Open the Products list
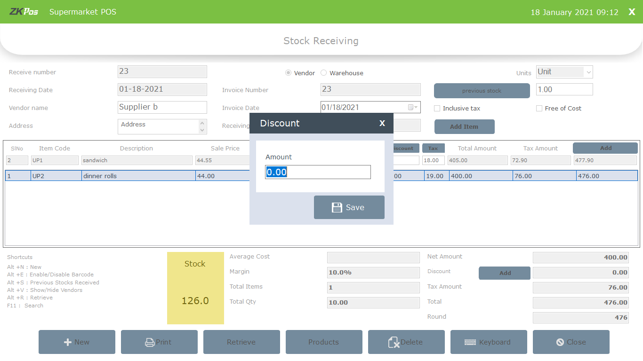 [x=324, y=342]
